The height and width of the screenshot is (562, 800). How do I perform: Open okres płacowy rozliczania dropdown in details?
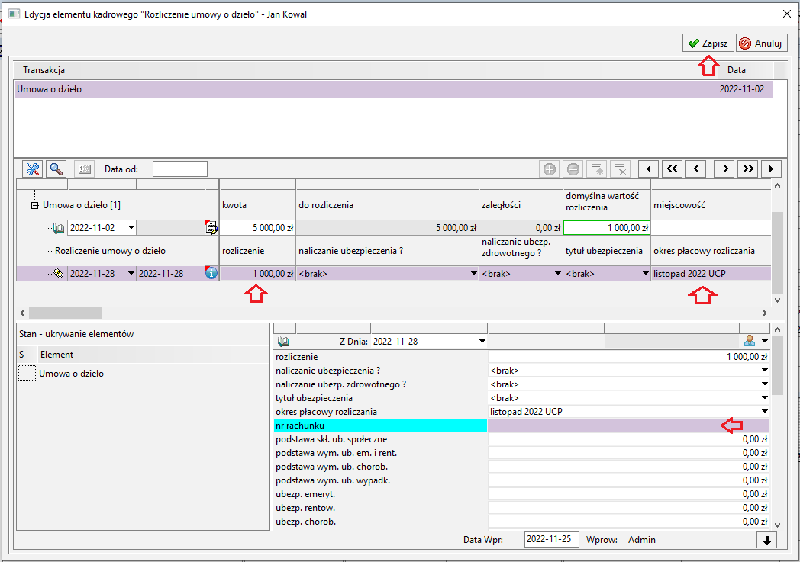(x=764, y=412)
